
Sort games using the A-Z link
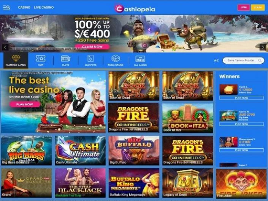216,60
